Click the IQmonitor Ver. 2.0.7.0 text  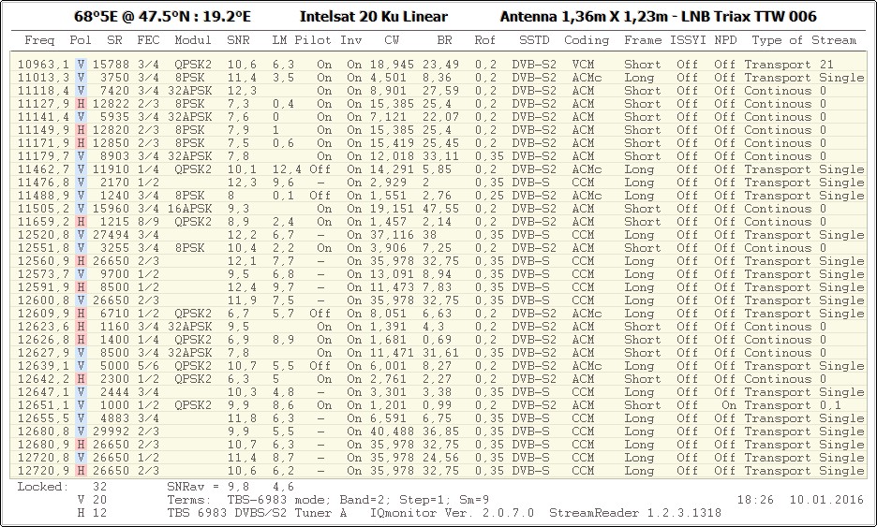452,512
